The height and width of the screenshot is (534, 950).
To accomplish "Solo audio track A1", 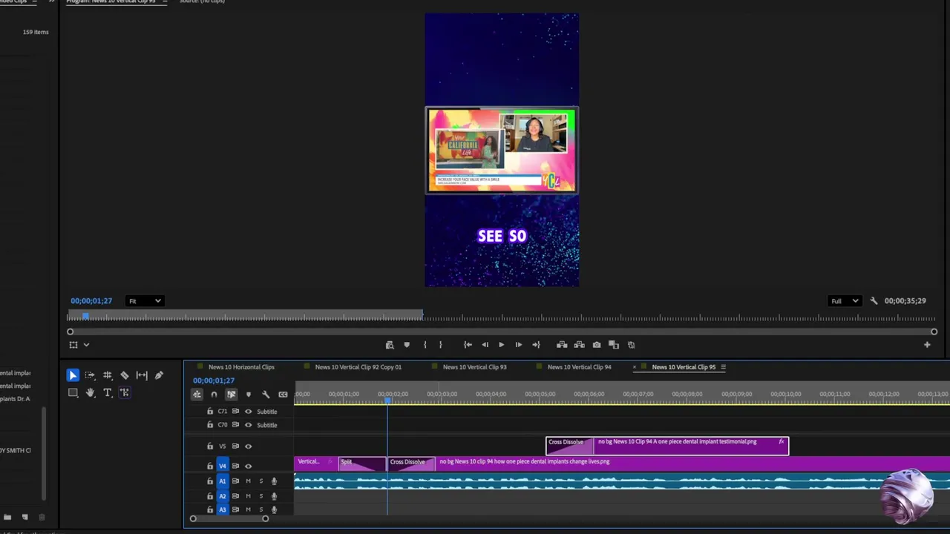I will click(261, 481).
